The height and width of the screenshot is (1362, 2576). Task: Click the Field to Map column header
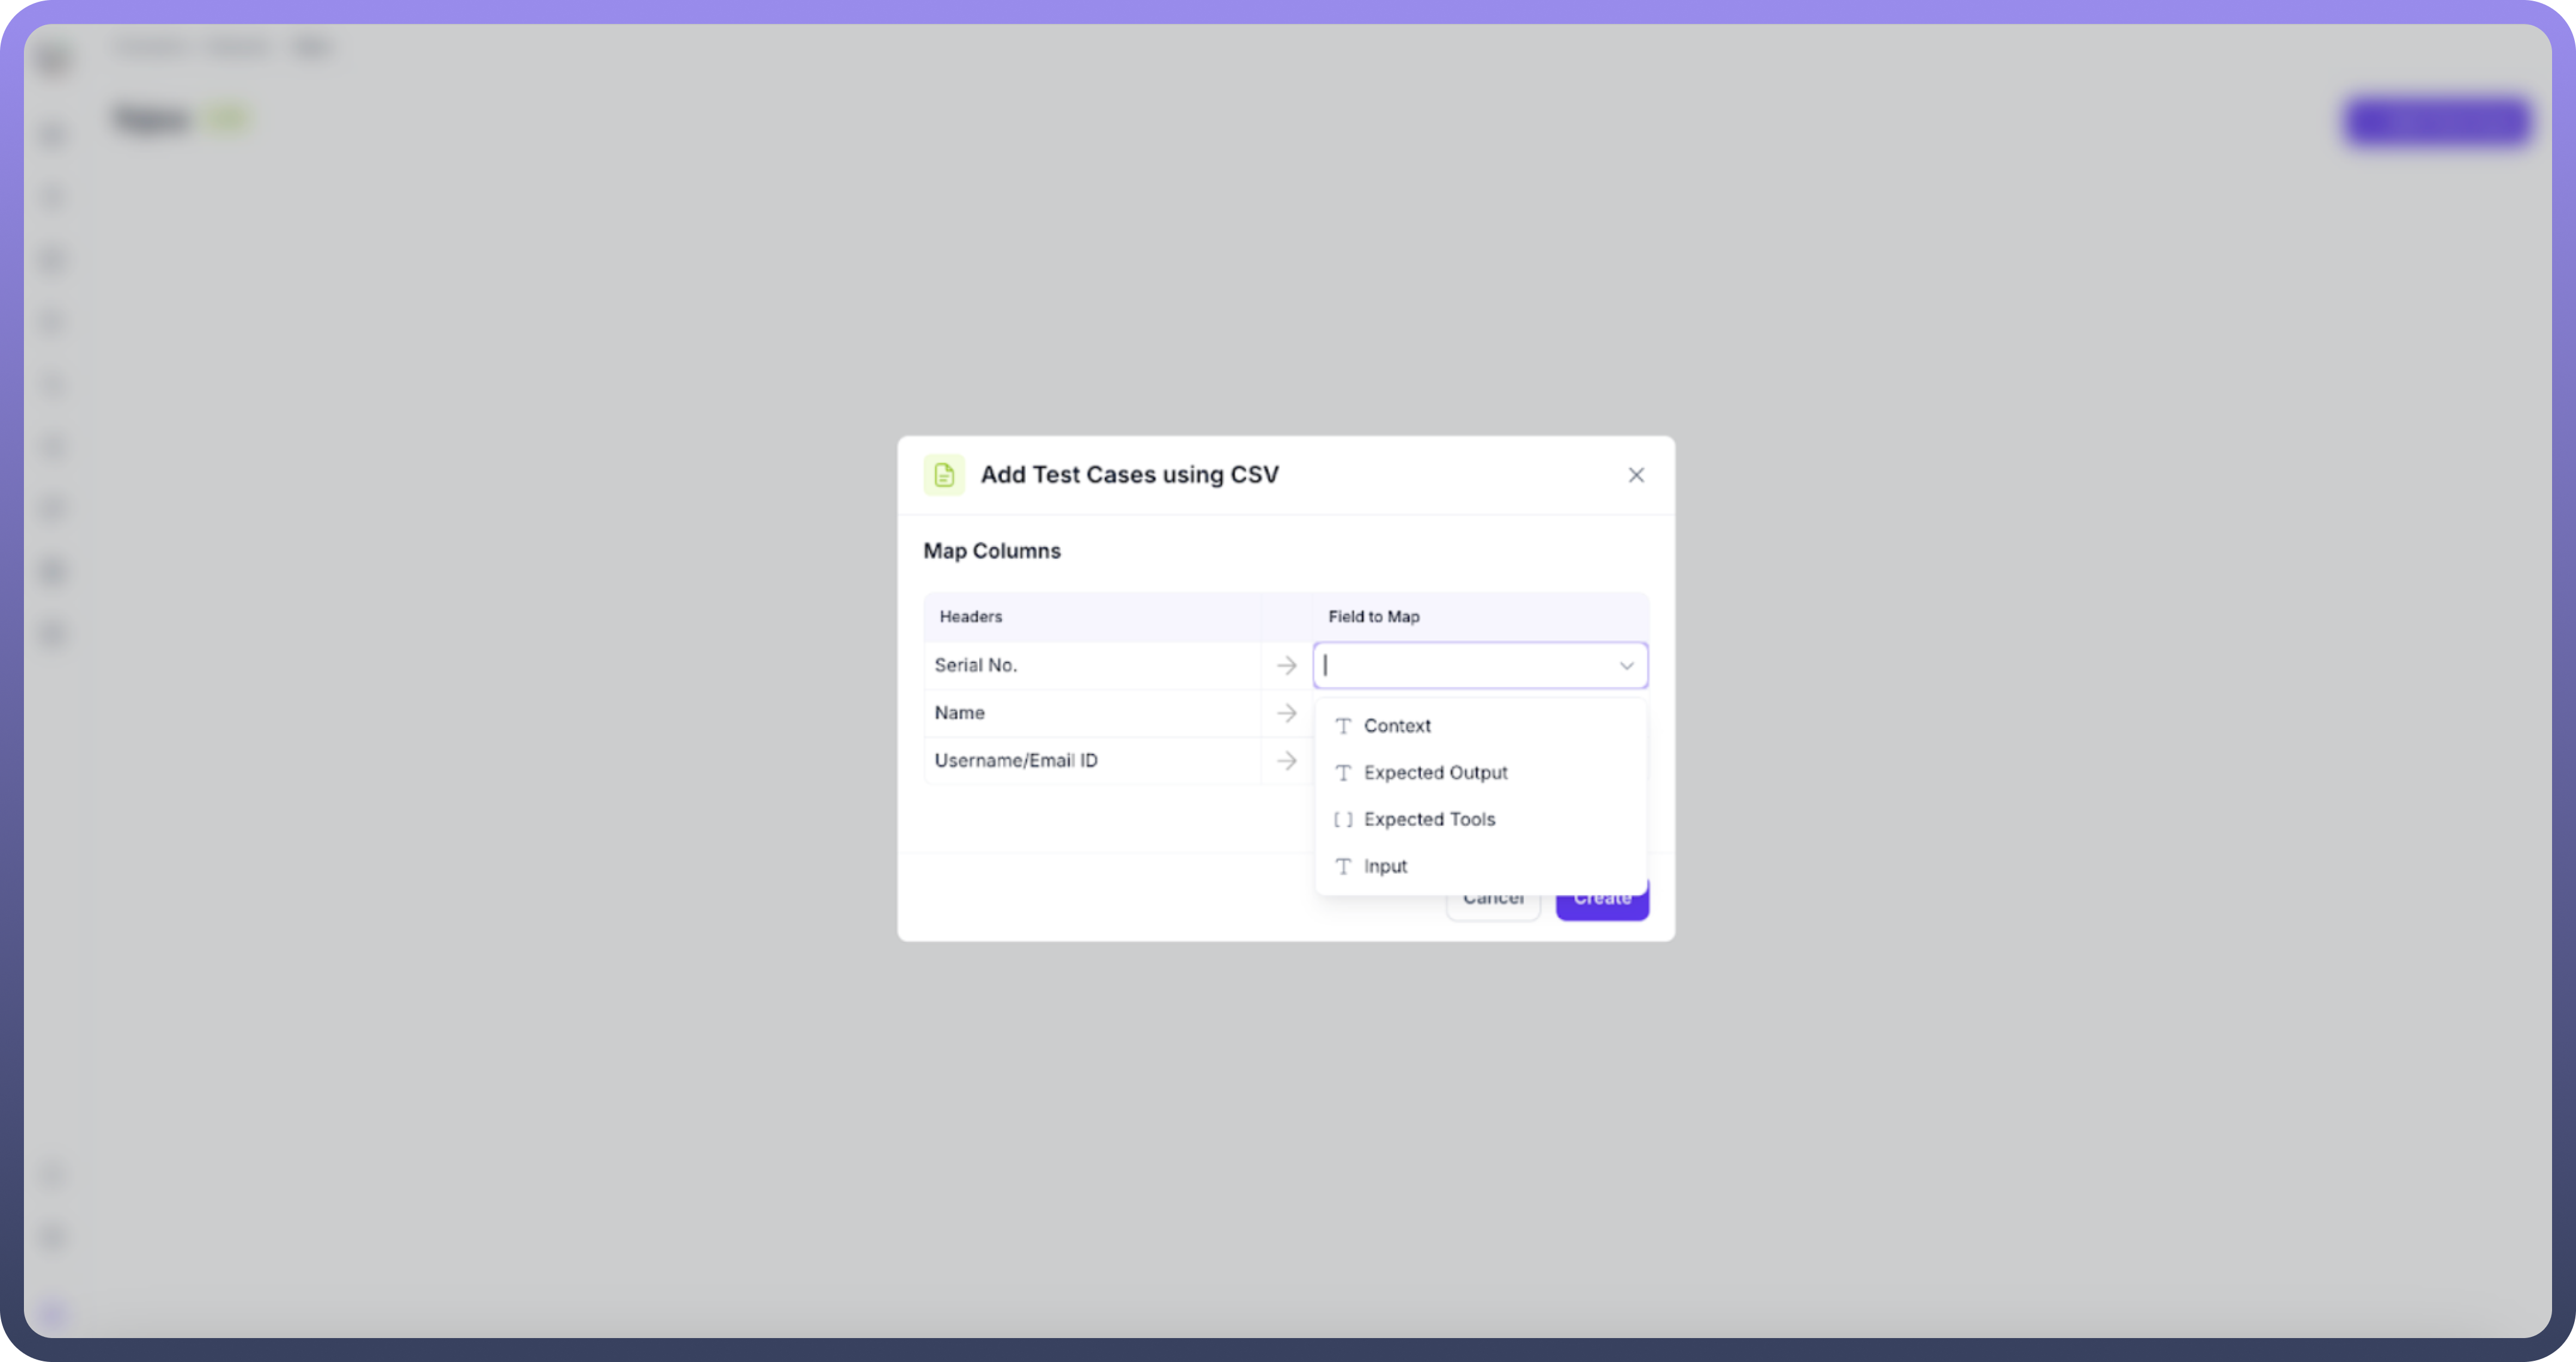1373,617
